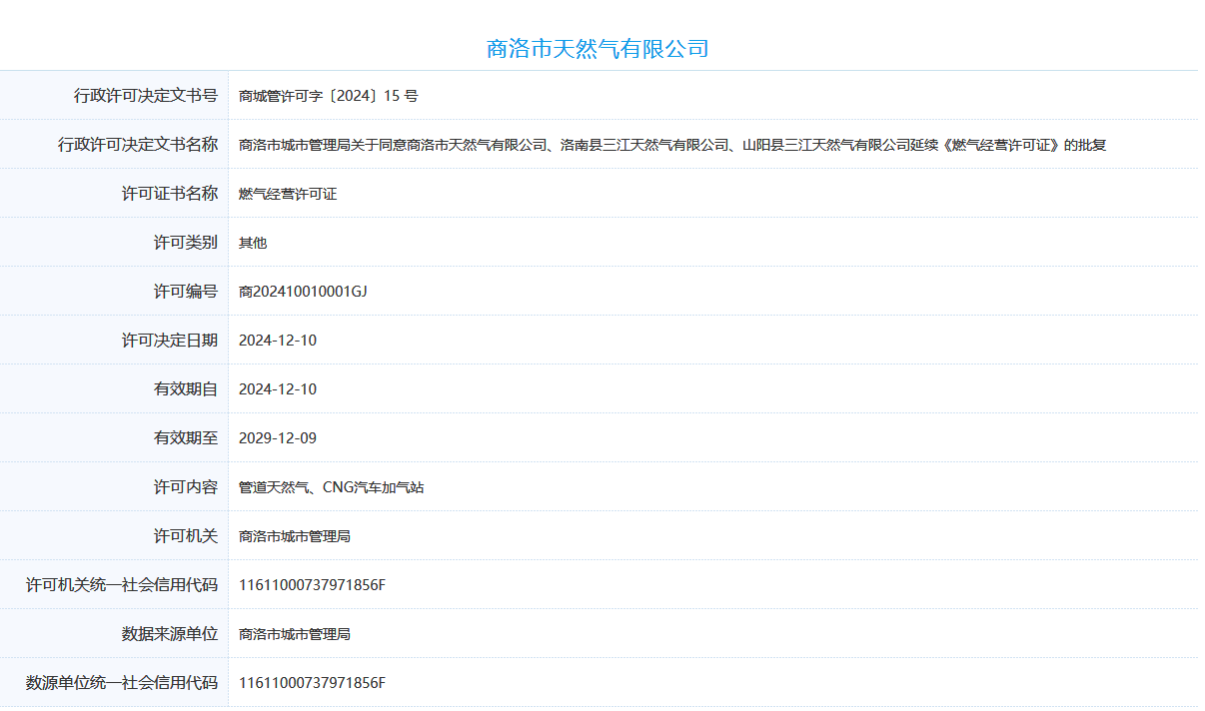Click the title 商洛市天然气有限公司
The height and width of the screenshot is (711, 1205).
point(598,48)
